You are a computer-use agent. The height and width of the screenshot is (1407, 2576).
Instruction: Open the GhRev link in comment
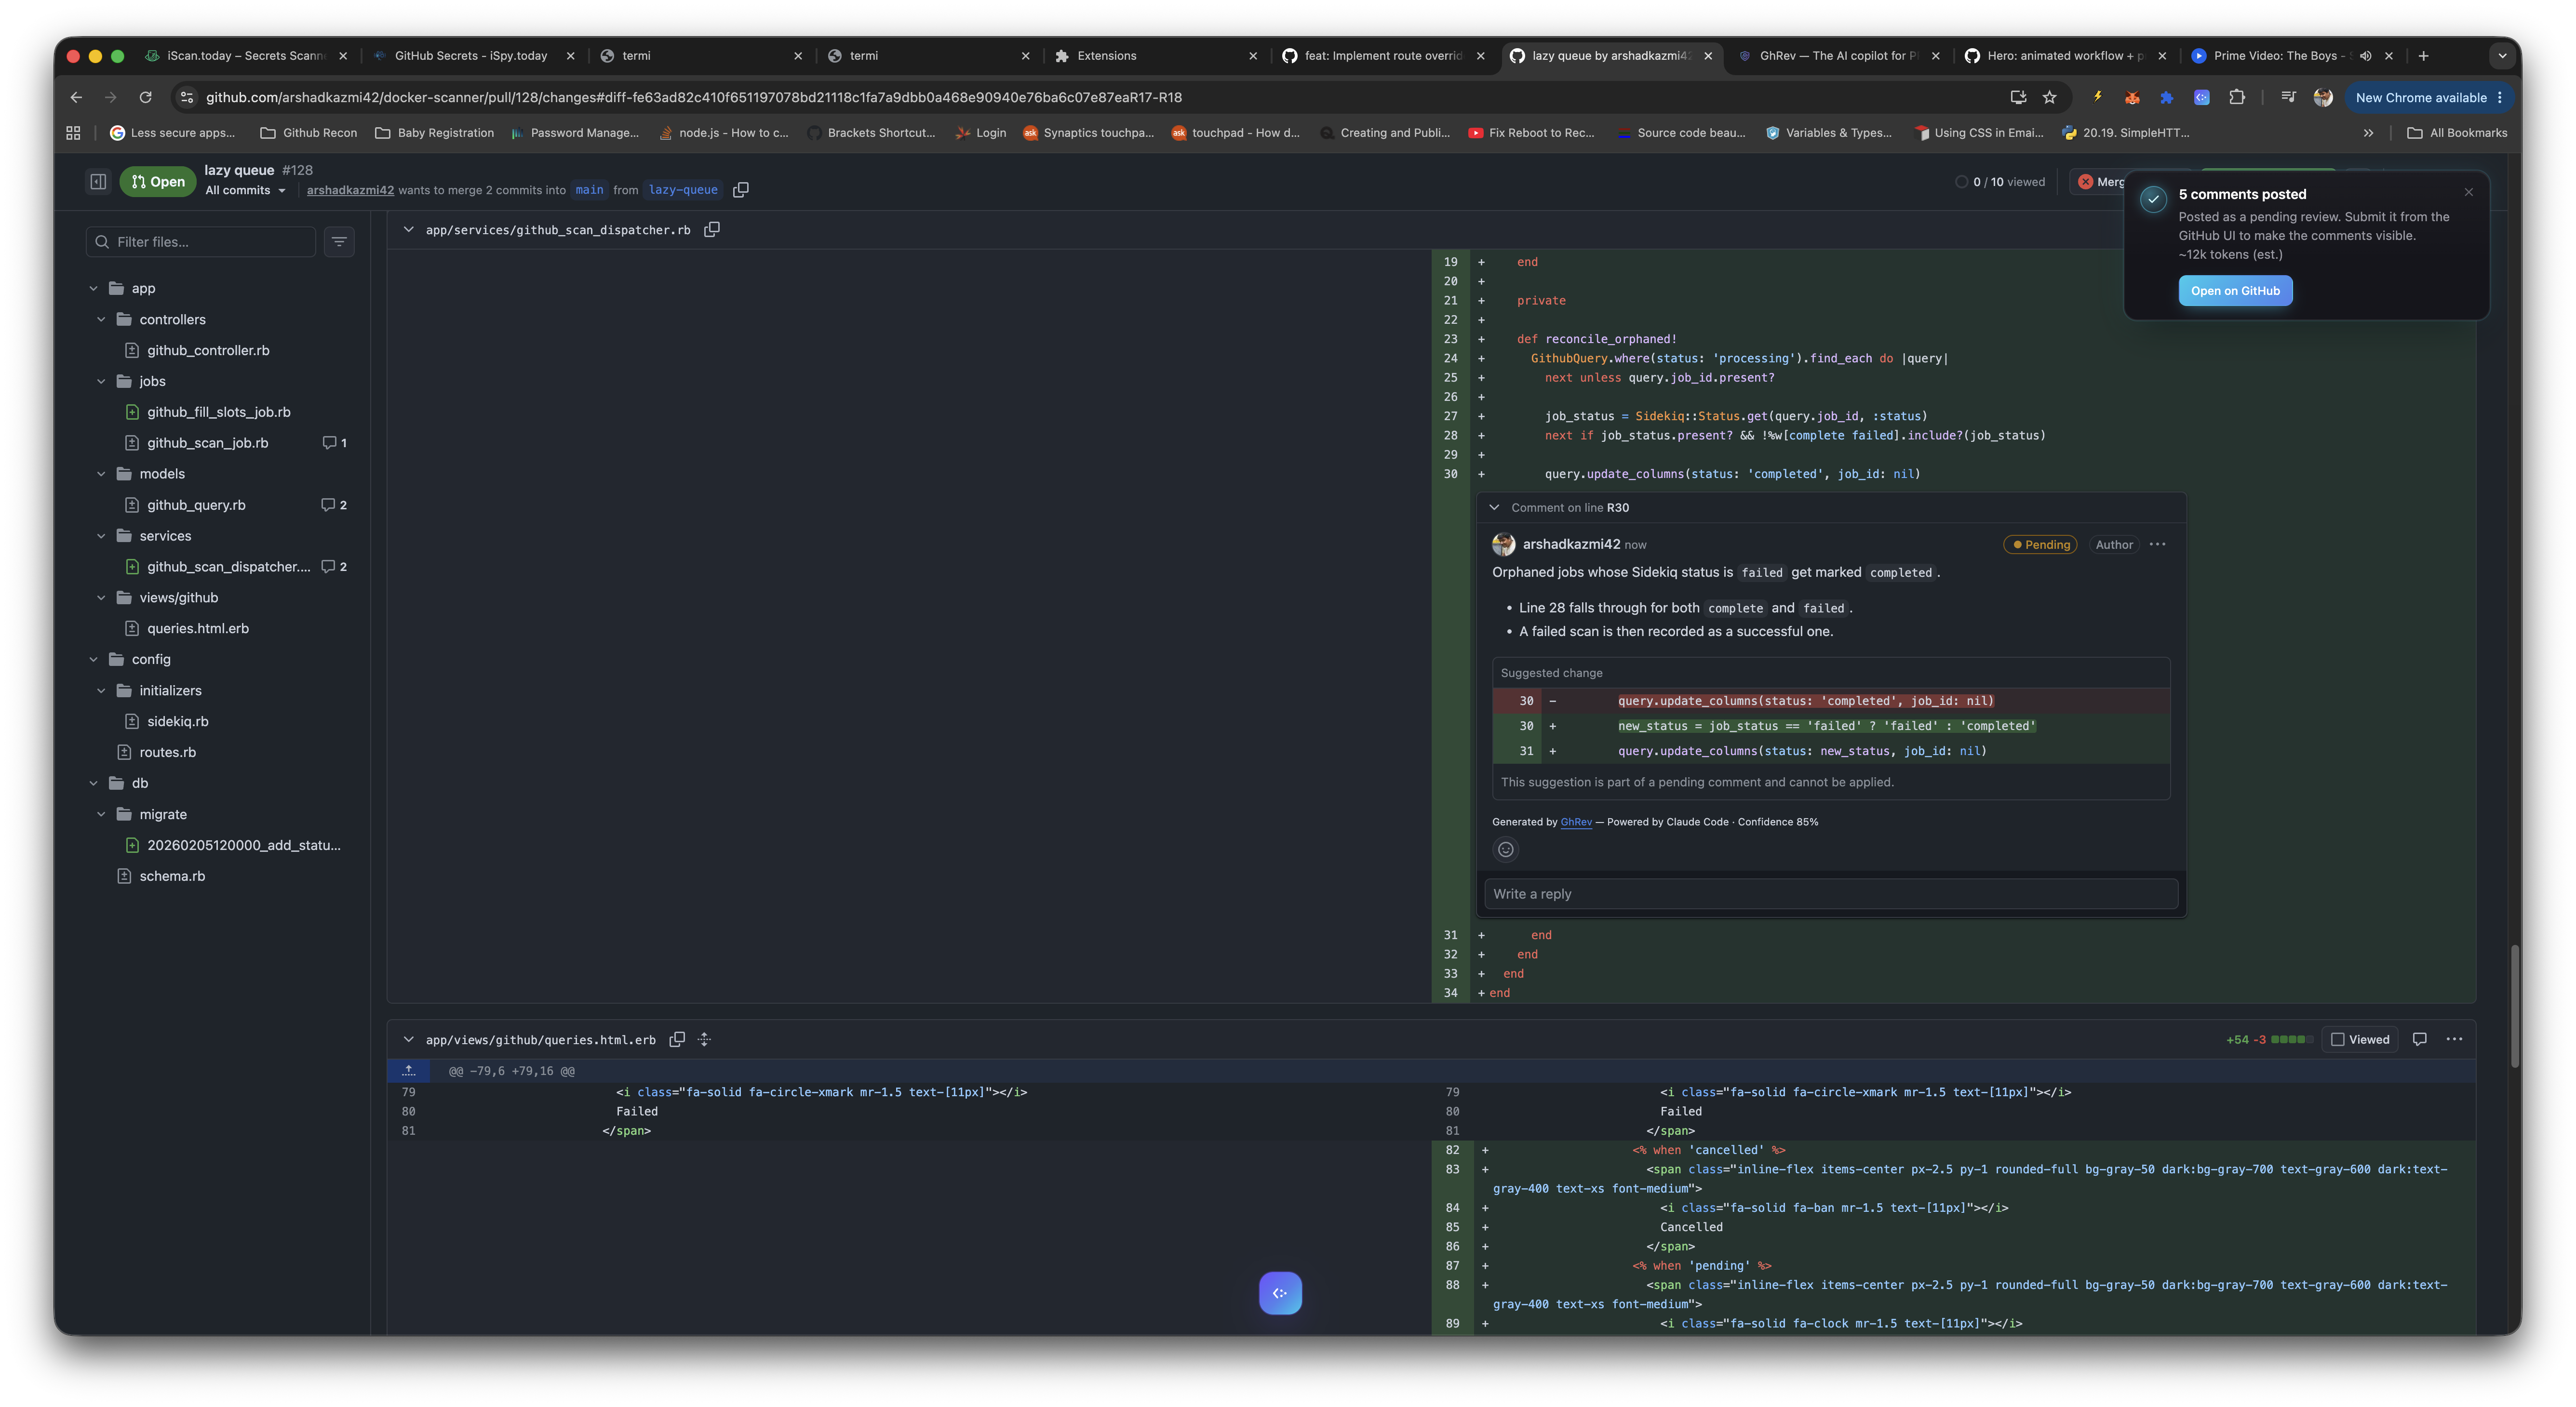point(1575,823)
